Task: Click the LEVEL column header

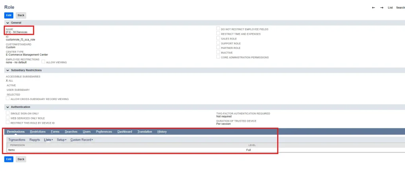Action: coord(252,145)
